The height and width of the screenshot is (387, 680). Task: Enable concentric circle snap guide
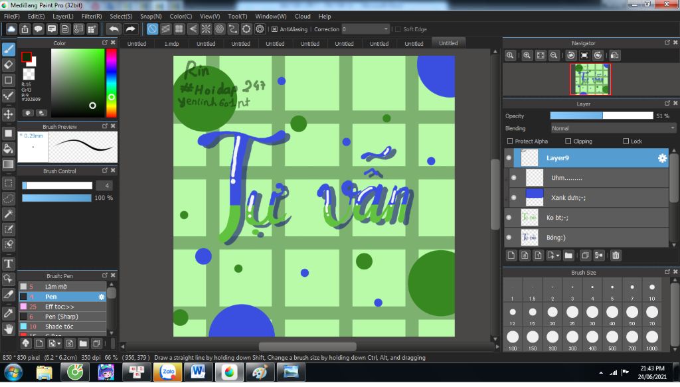point(219,29)
